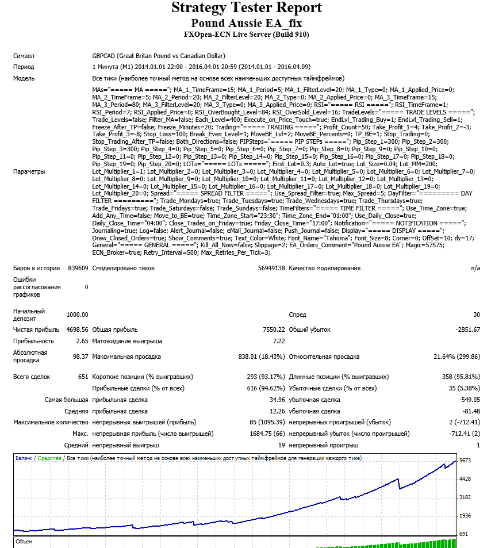Click Общий убыток value -2851.67
Screen dimensions: 491x548
[468, 329]
